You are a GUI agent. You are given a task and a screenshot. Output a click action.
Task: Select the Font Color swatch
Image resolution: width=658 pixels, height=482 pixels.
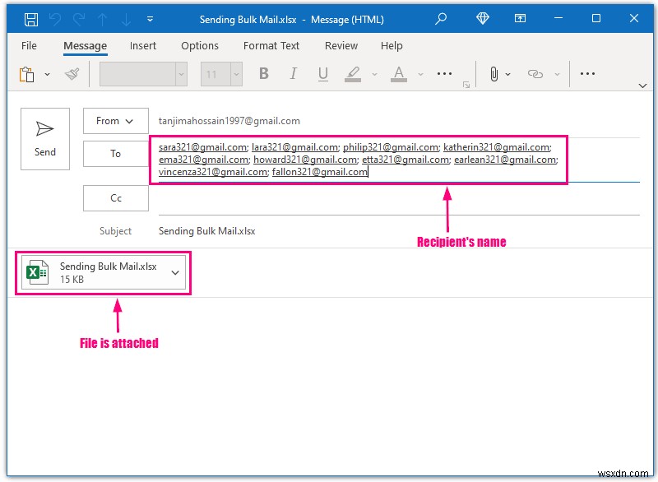[397, 73]
